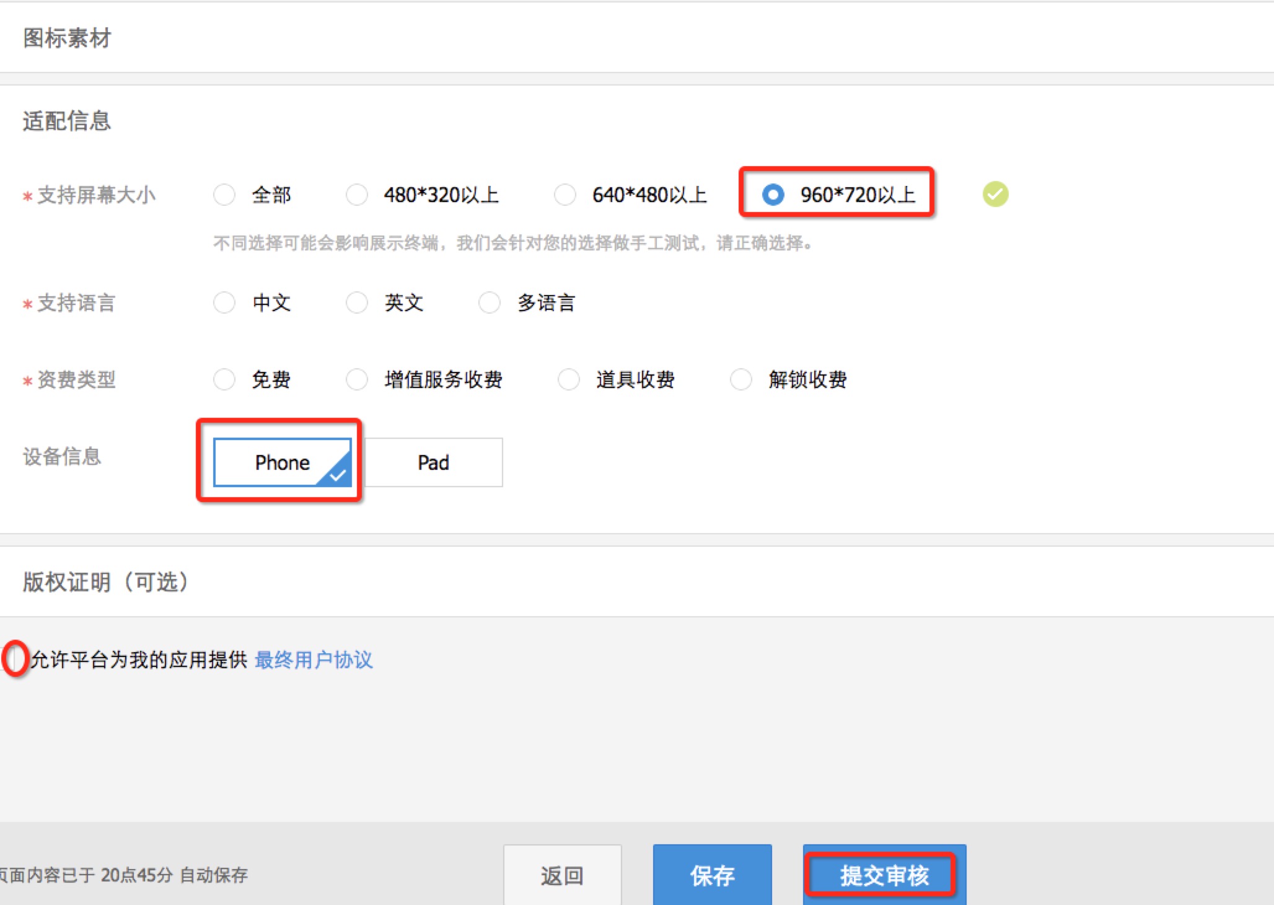Submit via 提交审核 button
Screen dimensions: 1274x905
(x=884, y=875)
